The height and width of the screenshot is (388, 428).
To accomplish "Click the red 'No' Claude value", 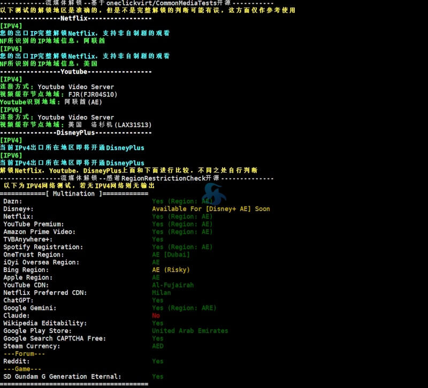I will click(156, 315).
